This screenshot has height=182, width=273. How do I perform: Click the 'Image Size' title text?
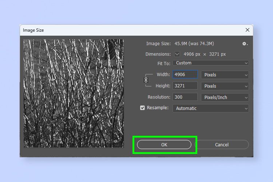33,30
